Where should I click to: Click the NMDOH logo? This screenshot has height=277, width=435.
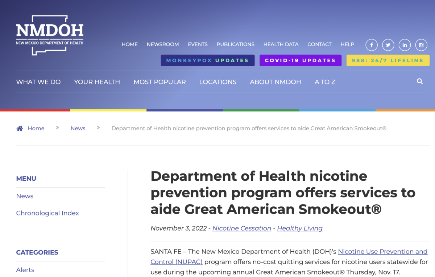tap(50, 35)
